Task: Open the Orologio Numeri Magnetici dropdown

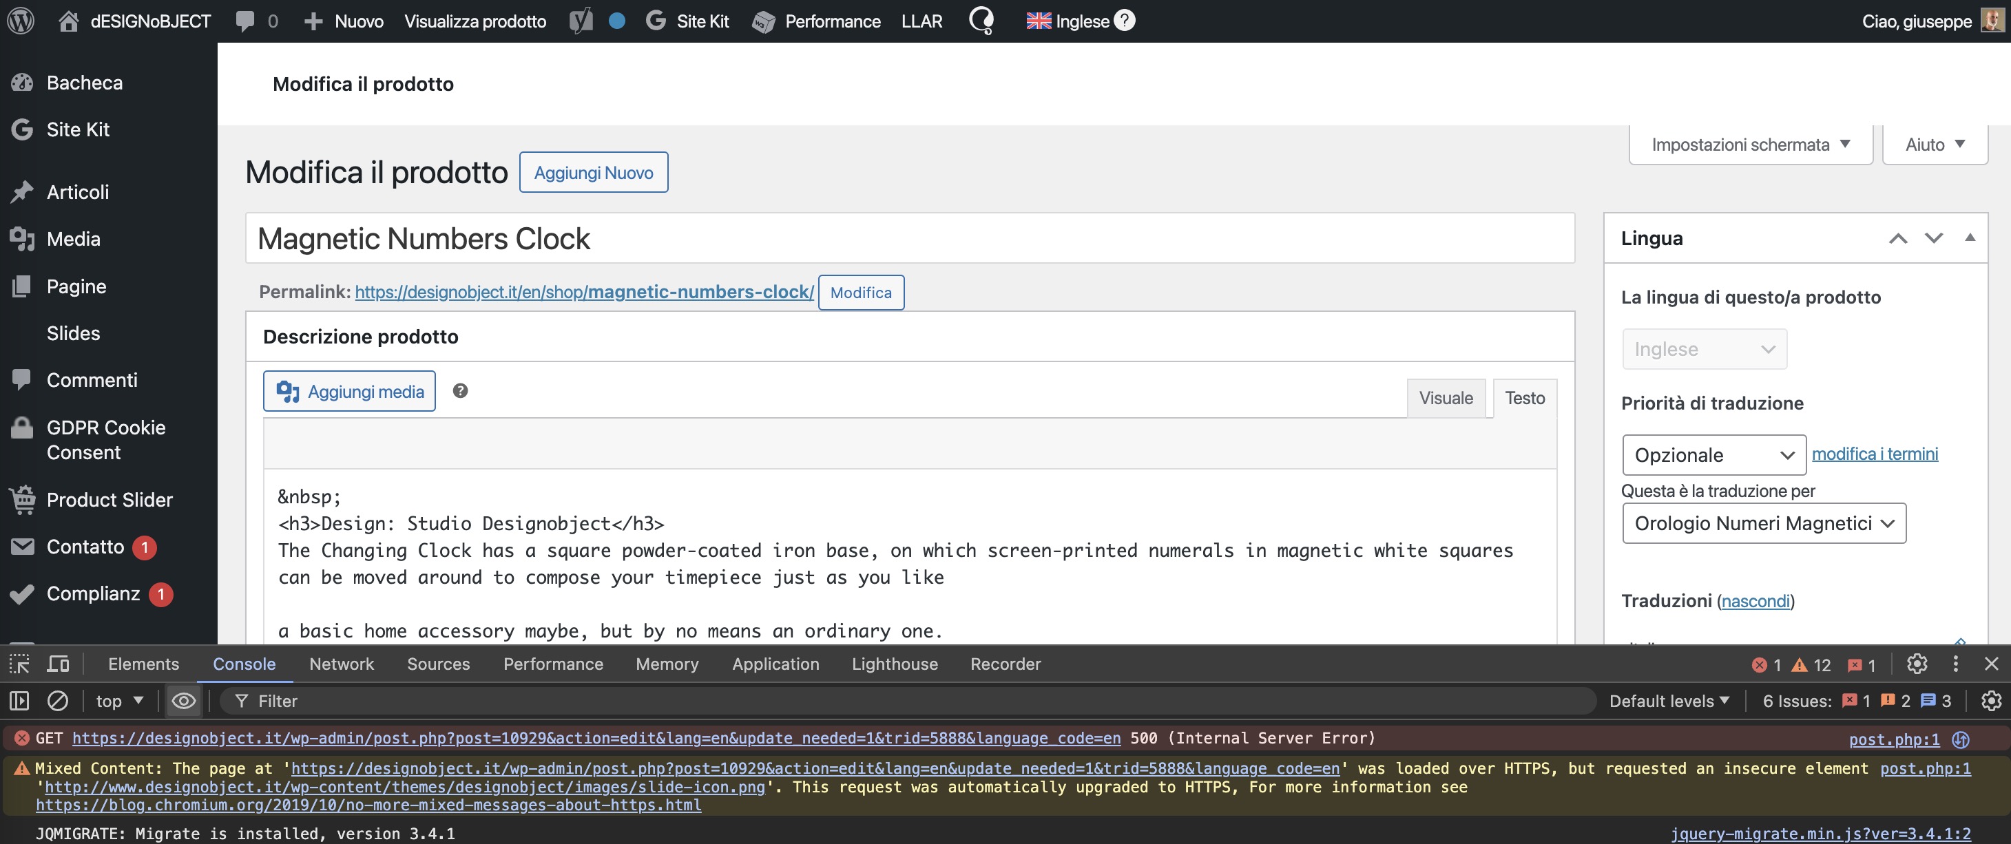Action: [1764, 523]
